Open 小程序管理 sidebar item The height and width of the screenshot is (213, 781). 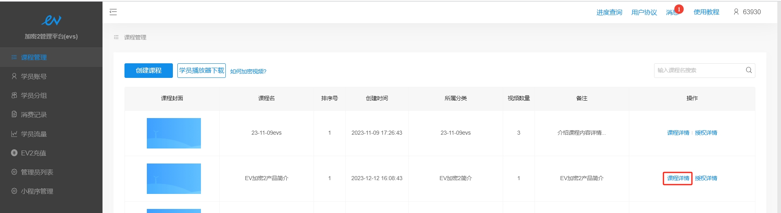point(37,191)
